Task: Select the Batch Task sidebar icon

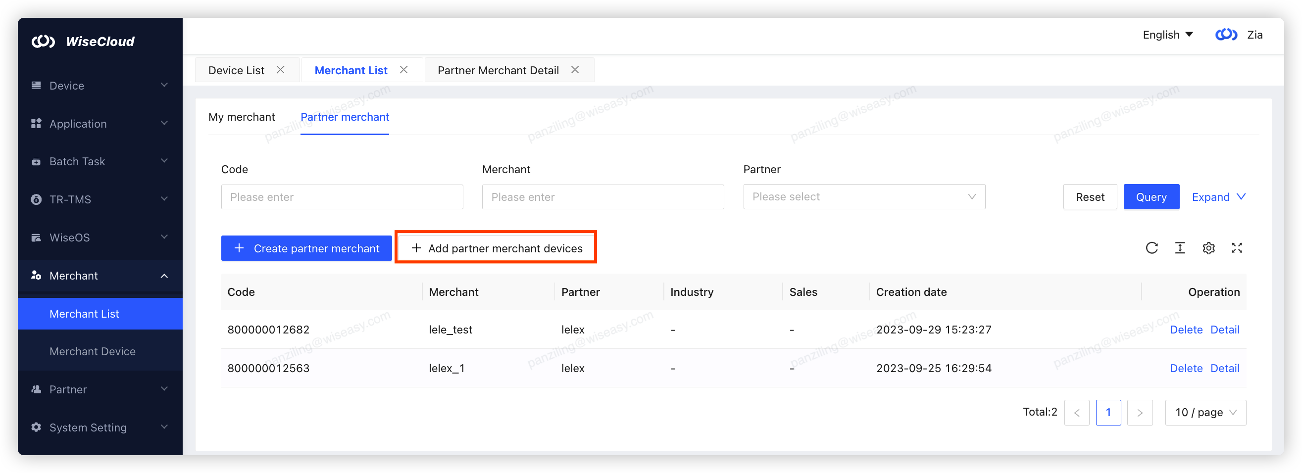Action: click(36, 161)
